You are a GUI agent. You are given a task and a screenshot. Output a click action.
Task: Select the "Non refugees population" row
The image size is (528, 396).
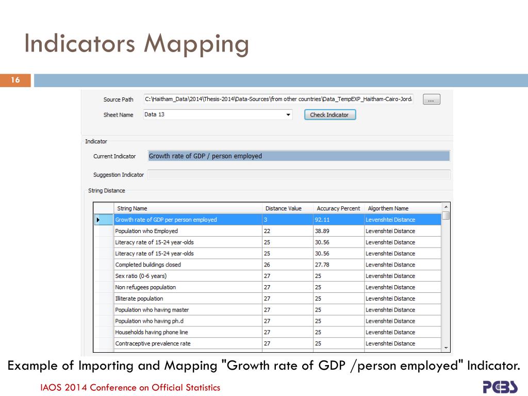point(267,287)
